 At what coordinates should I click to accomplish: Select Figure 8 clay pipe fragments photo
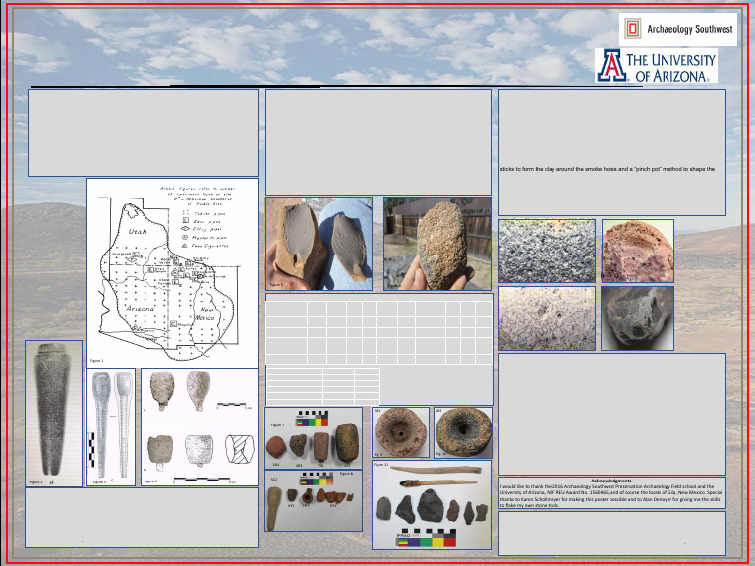[x=314, y=500]
